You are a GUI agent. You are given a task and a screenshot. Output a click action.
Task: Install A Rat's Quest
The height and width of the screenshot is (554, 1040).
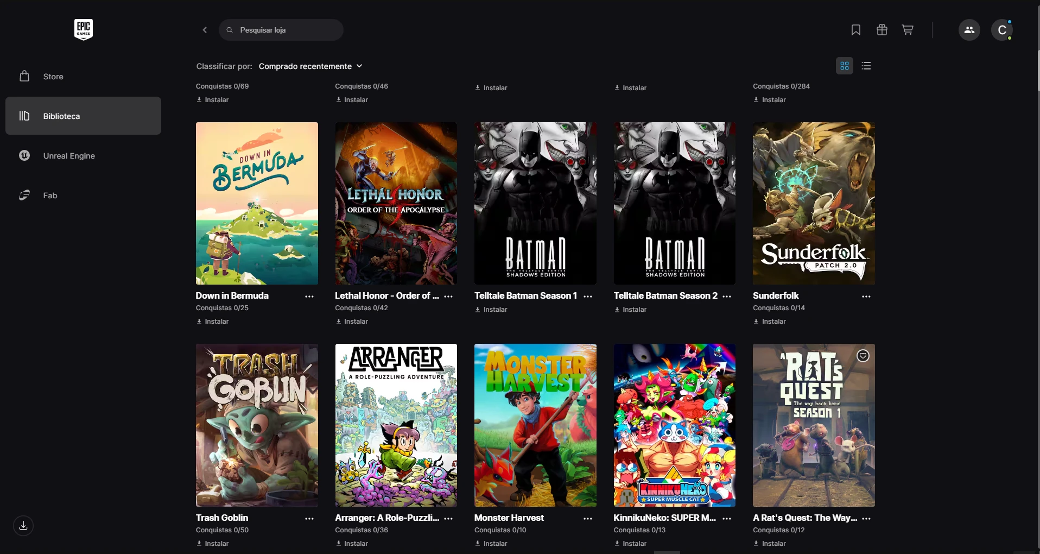[770, 544]
